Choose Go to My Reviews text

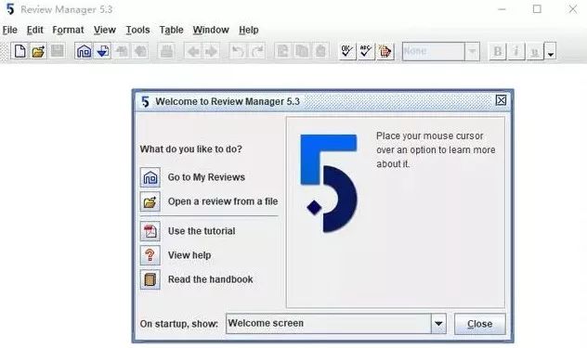(206, 177)
